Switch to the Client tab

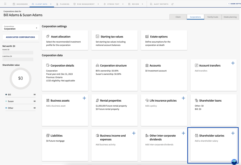178,17
